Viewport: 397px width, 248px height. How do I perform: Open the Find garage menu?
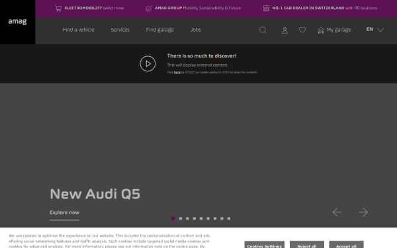[x=159, y=30]
